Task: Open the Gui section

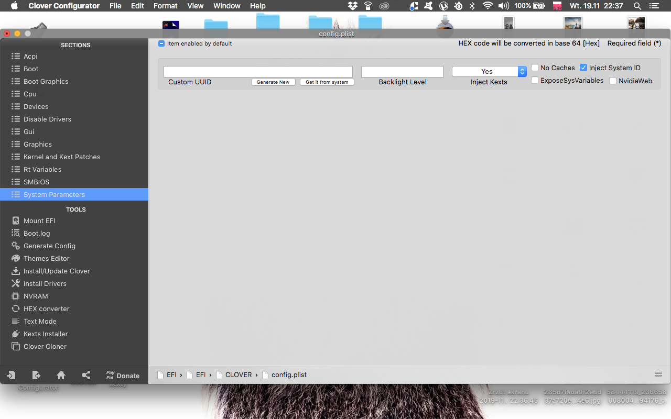Action: point(74,131)
